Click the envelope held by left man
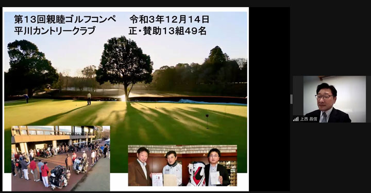This screenshot has height=193, width=371. coord(157,179)
